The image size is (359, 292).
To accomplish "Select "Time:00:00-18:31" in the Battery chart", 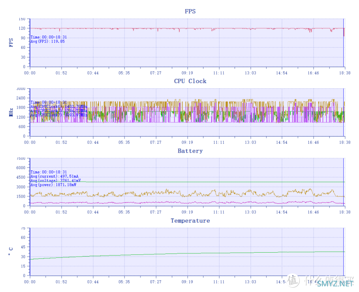I will coord(49,172).
